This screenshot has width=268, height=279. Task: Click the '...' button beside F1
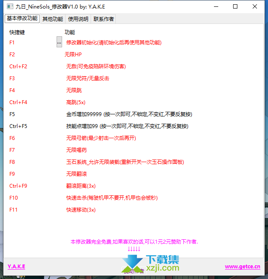tap(59, 42)
